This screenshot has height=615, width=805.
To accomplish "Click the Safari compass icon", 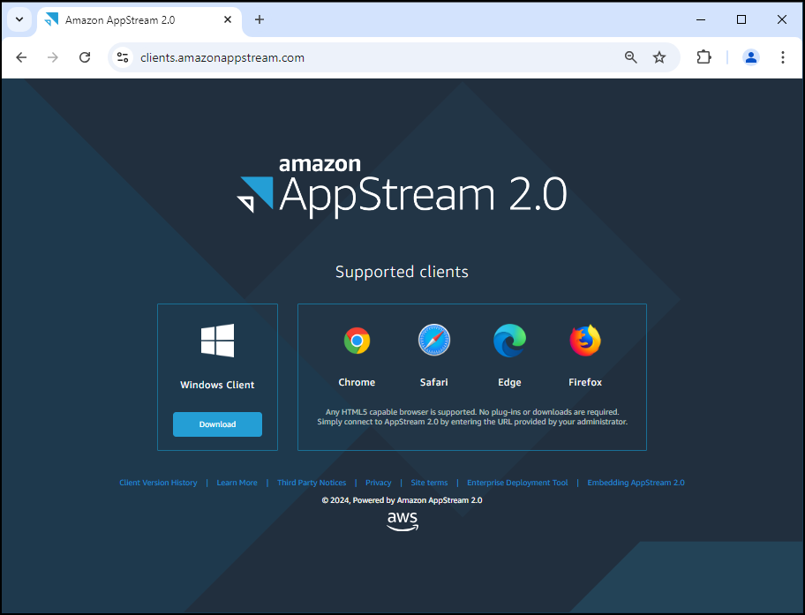I will coord(433,341).
